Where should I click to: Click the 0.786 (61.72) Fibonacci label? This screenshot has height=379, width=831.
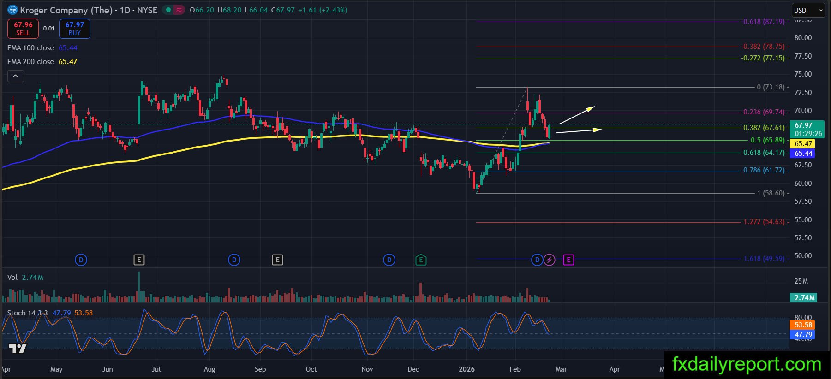point(764,170)
